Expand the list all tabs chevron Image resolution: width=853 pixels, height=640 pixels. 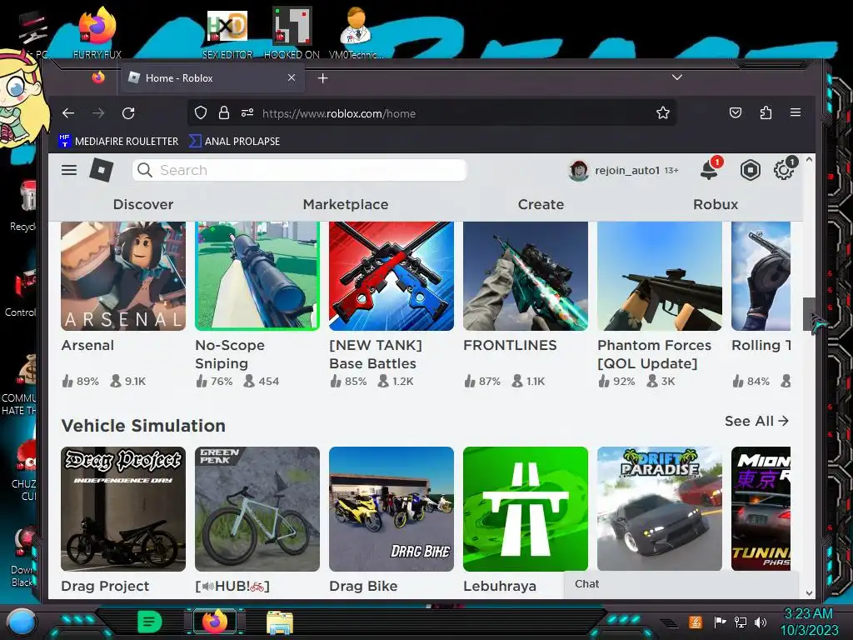coord(676,77)
